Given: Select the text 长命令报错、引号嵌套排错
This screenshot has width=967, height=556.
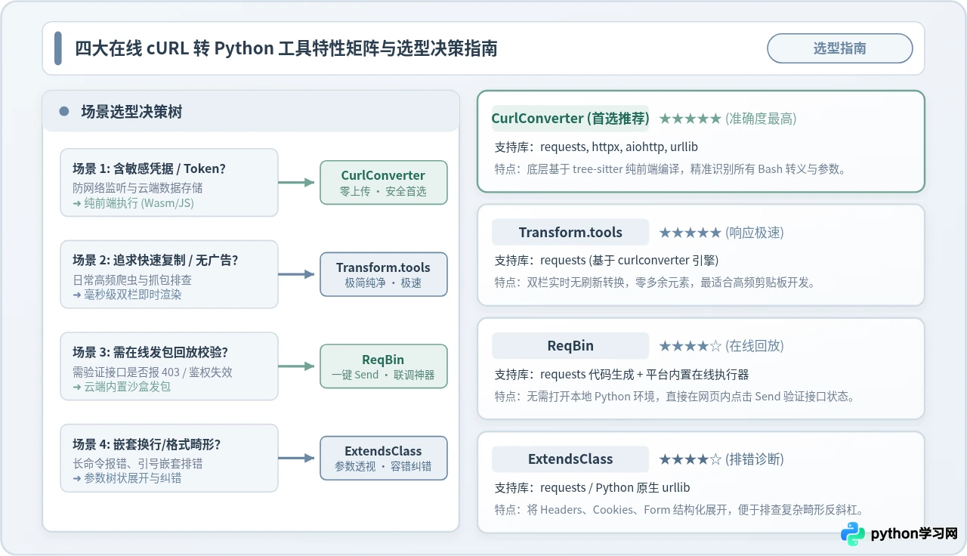Looking at the screenshot, I should [x=137, y=463].
